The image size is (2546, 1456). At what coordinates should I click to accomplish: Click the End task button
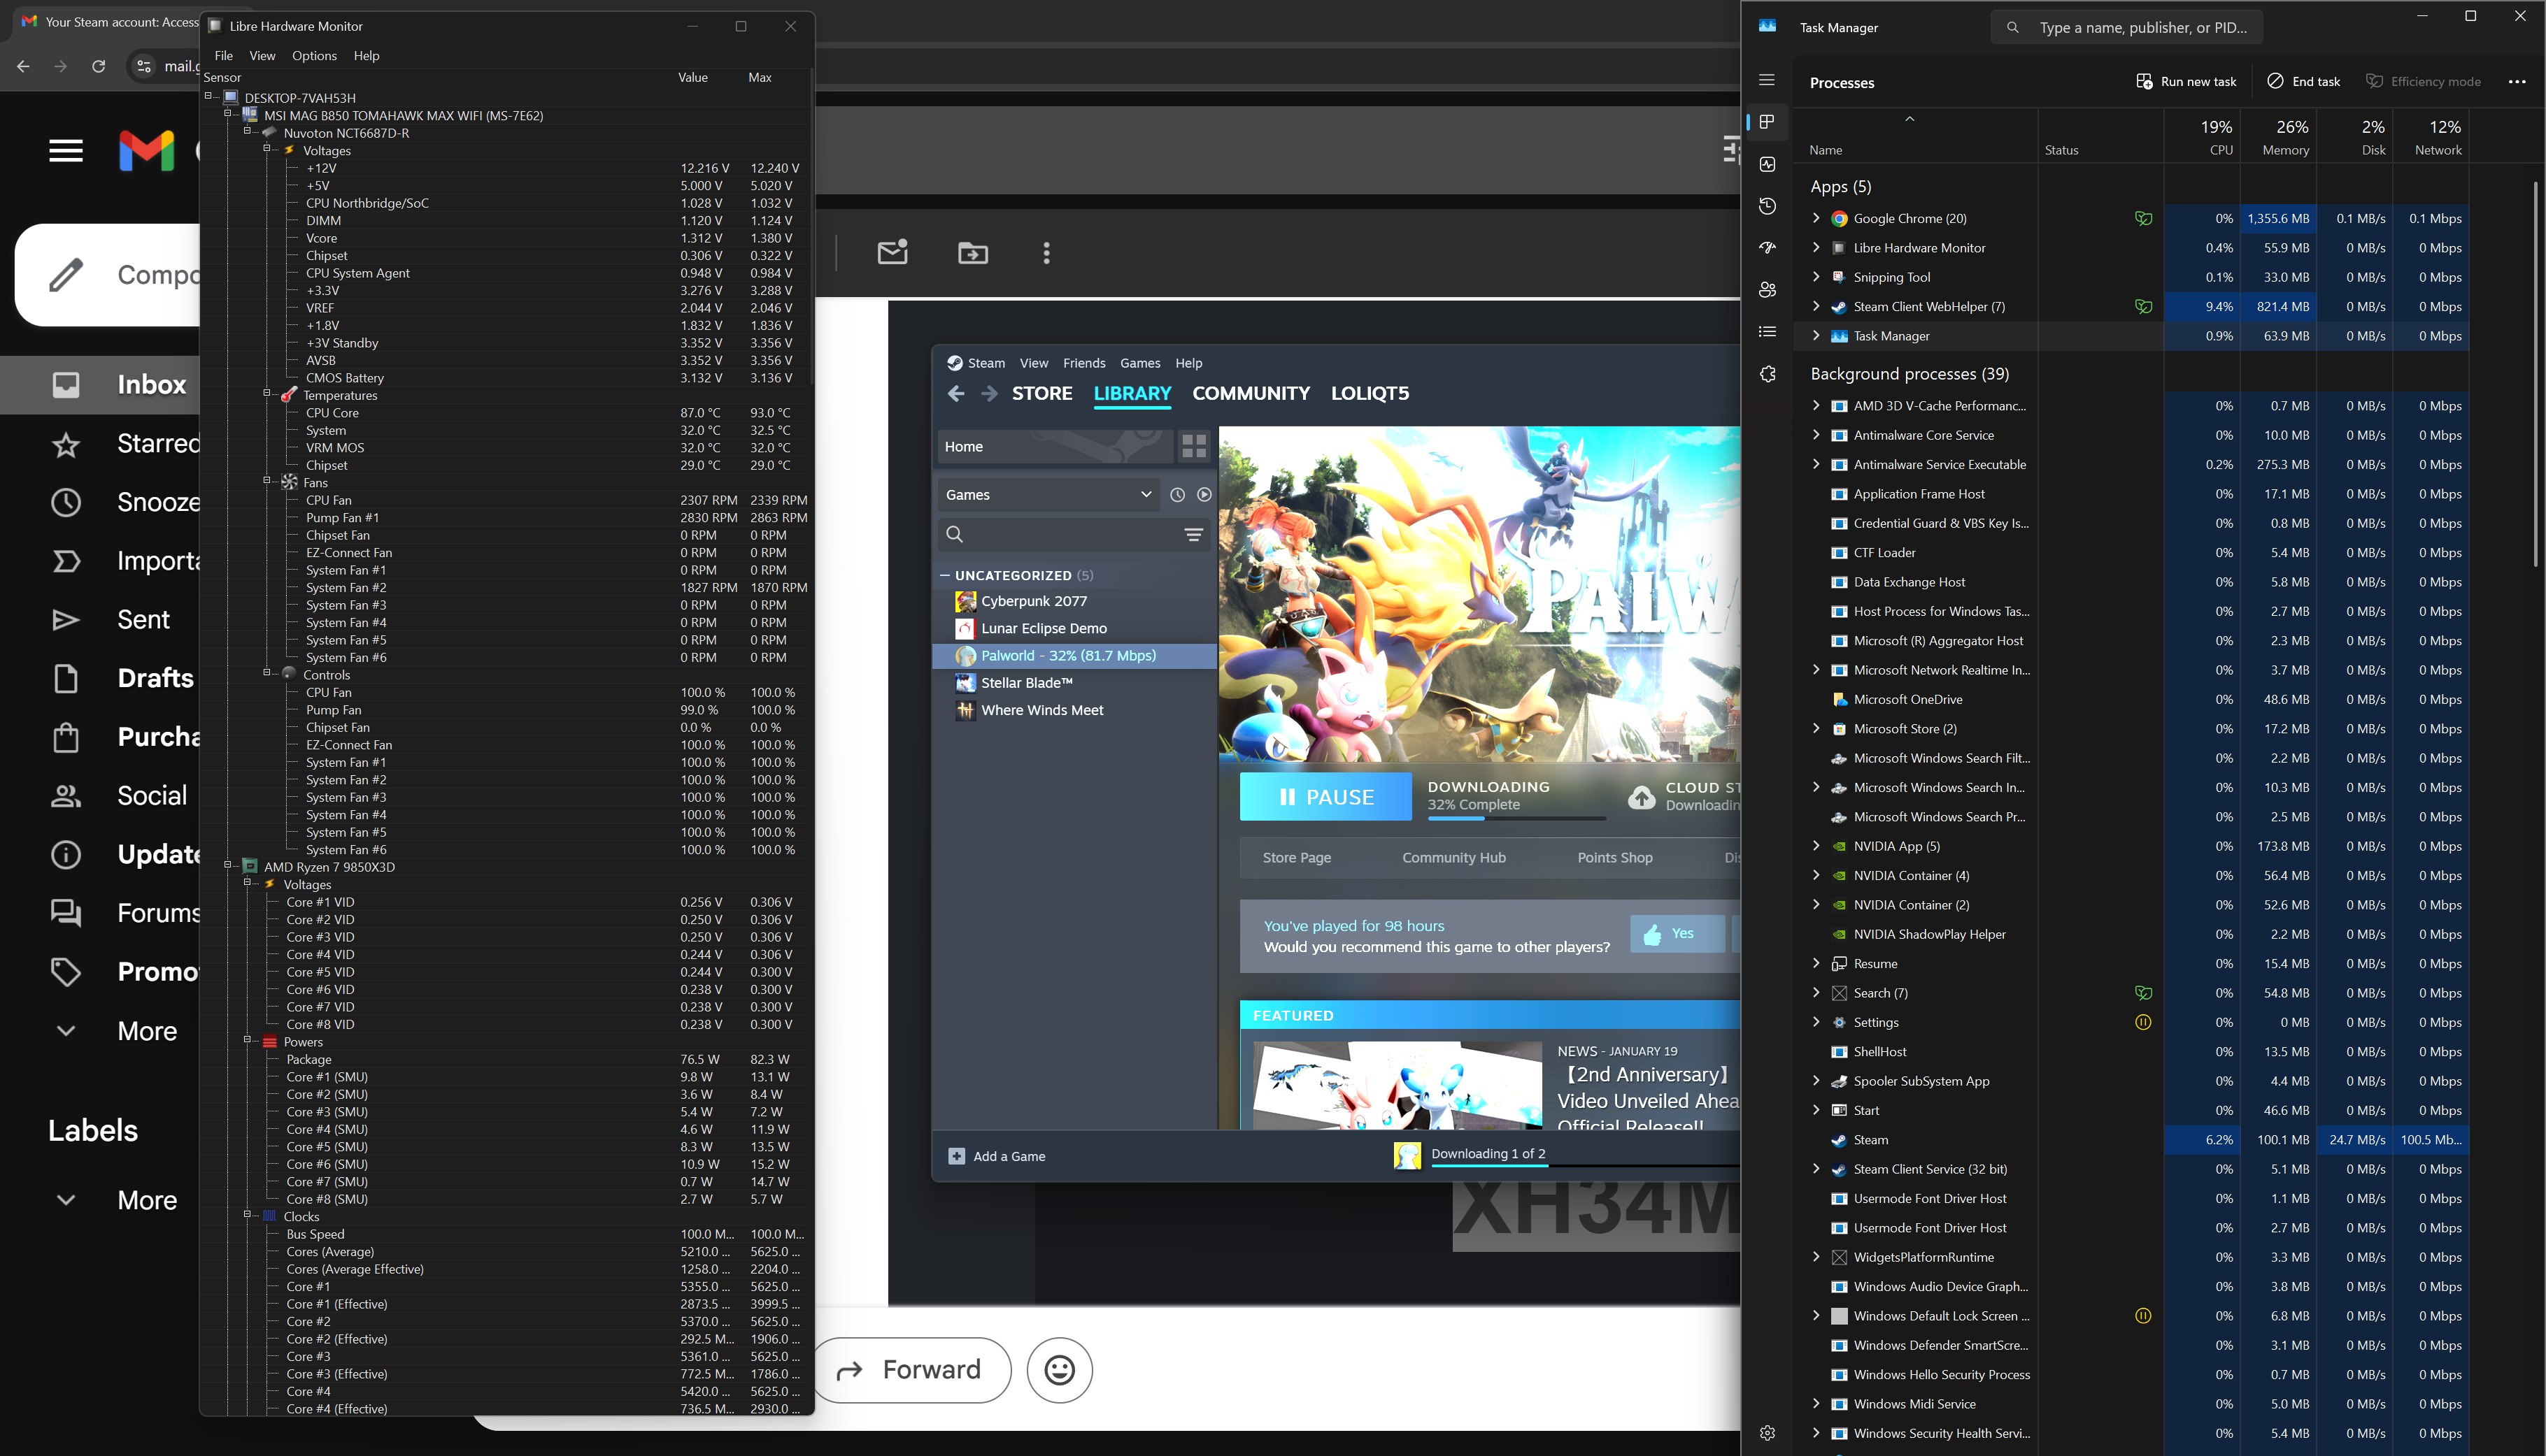2303,82
